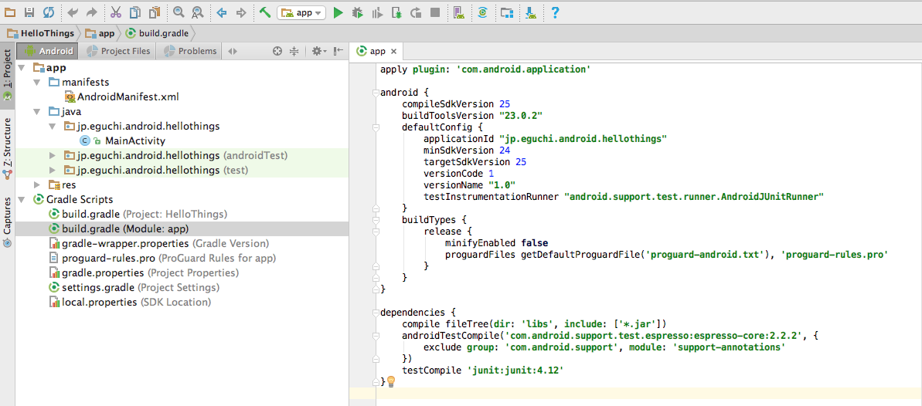This screenshot has height=406, width=922.
Task: Open the SDK Manager download icon
Action: tap(531, 12)
